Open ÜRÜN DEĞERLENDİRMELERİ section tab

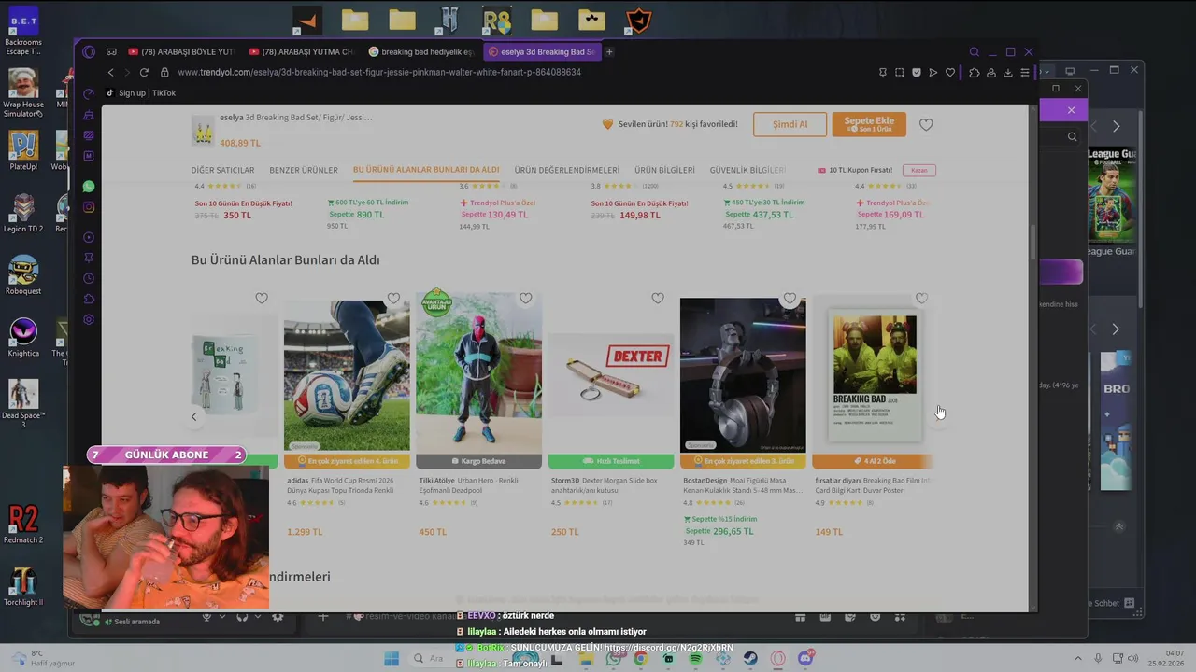coord(567,170)
